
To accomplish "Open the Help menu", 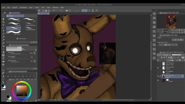I will pos(62,8).
